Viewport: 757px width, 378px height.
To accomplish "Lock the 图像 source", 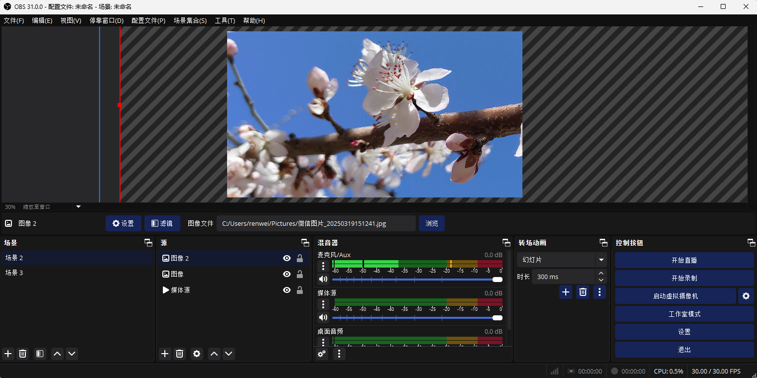I will 300,274.
